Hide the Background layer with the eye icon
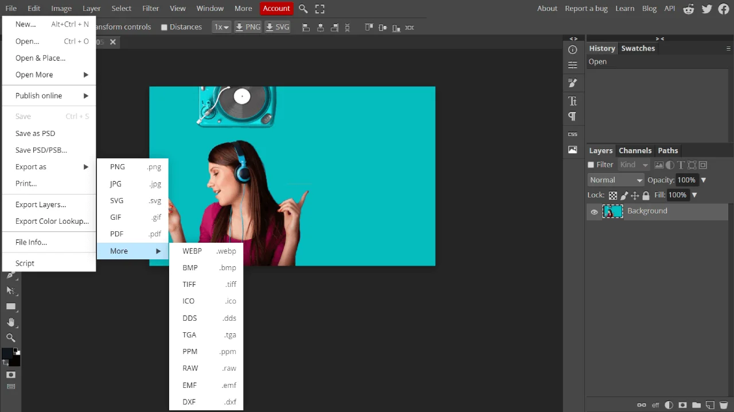This screenshot has height=412, width=734. pos(594,212)
